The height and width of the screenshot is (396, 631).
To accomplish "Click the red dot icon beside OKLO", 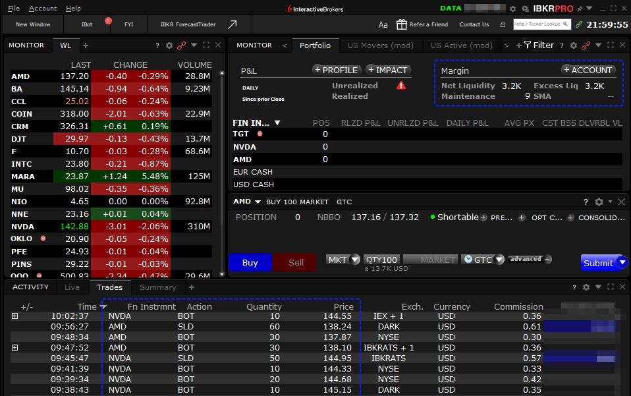I will (x=43, y=239).
